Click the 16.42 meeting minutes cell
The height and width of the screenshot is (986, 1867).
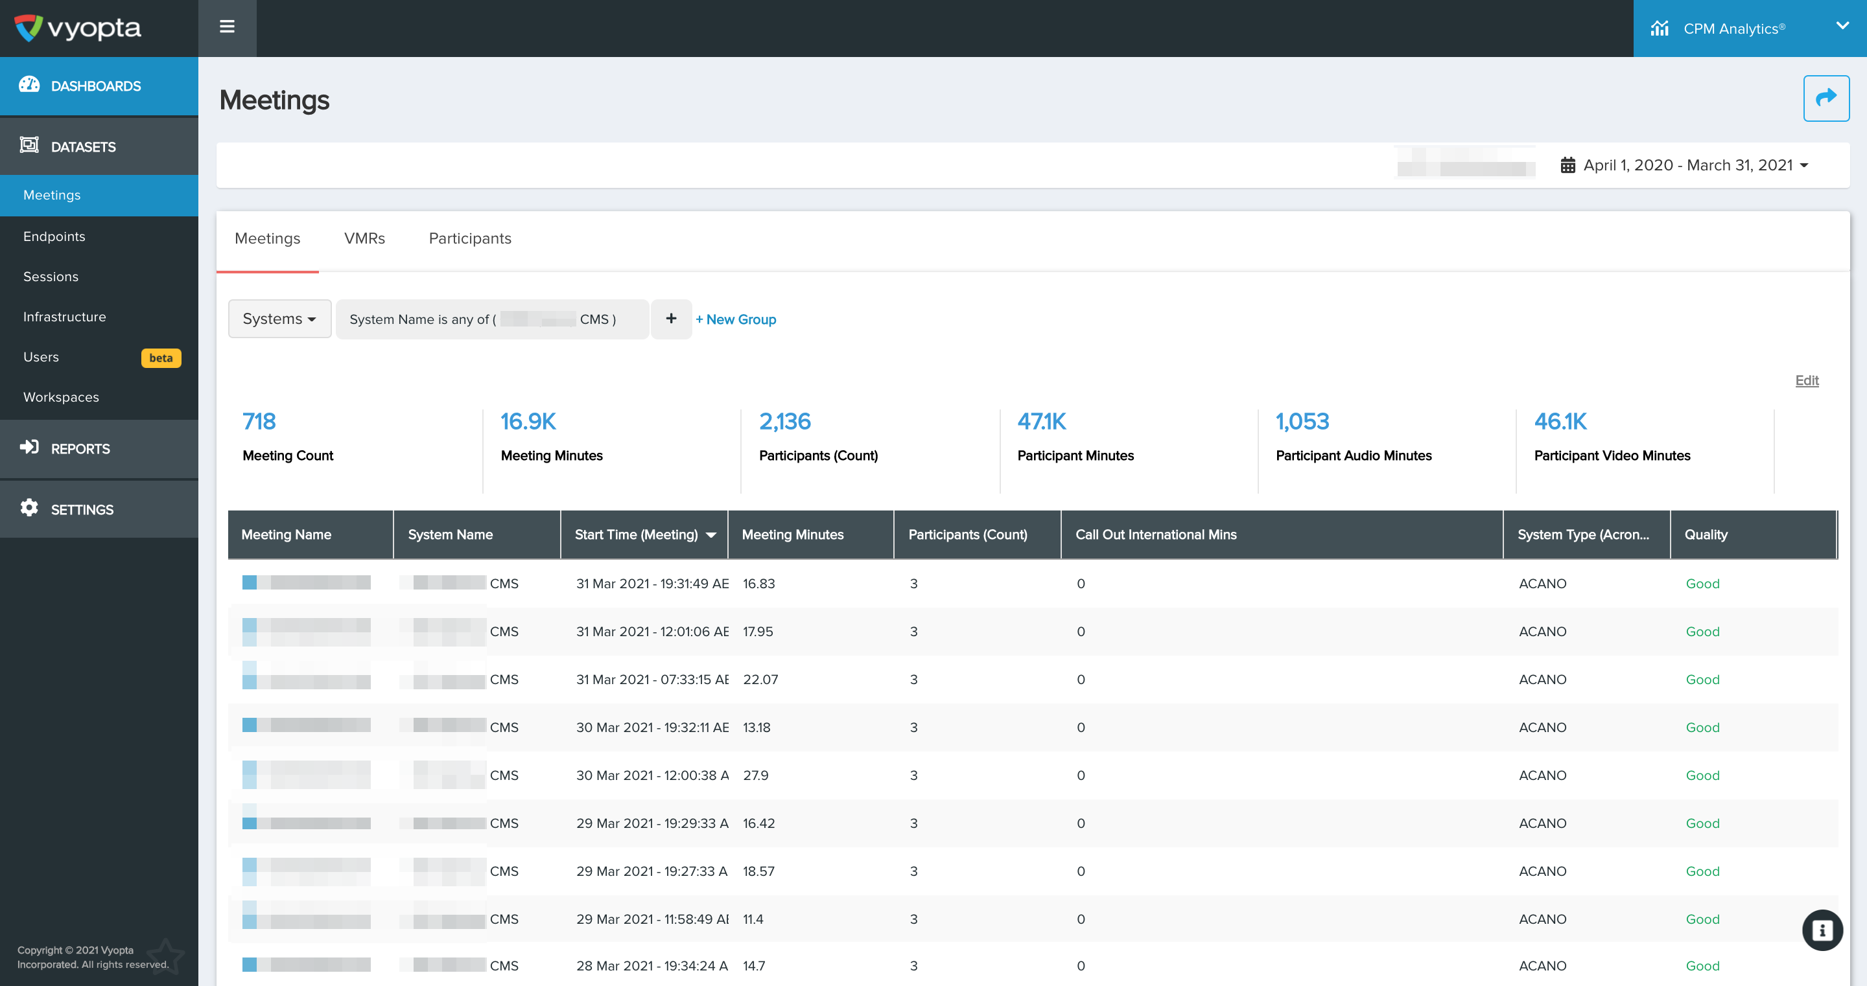point(758,823)
